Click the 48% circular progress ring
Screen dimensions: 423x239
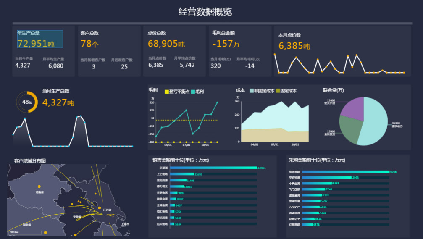pyautogui.click(x=27, y=102)
